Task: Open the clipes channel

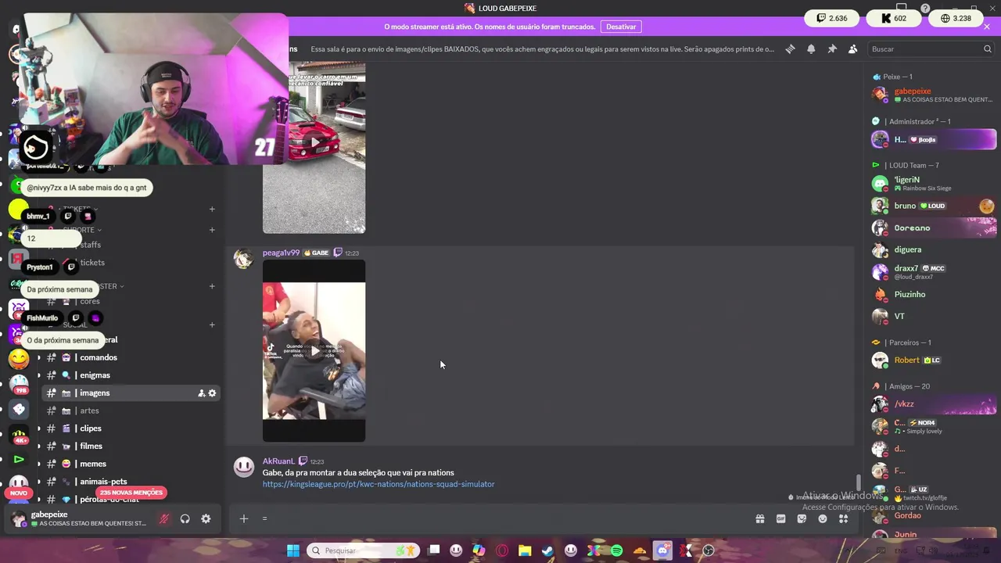Action: point(129,429)
